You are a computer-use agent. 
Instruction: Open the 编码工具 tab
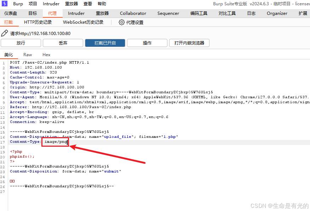point(199,13)
